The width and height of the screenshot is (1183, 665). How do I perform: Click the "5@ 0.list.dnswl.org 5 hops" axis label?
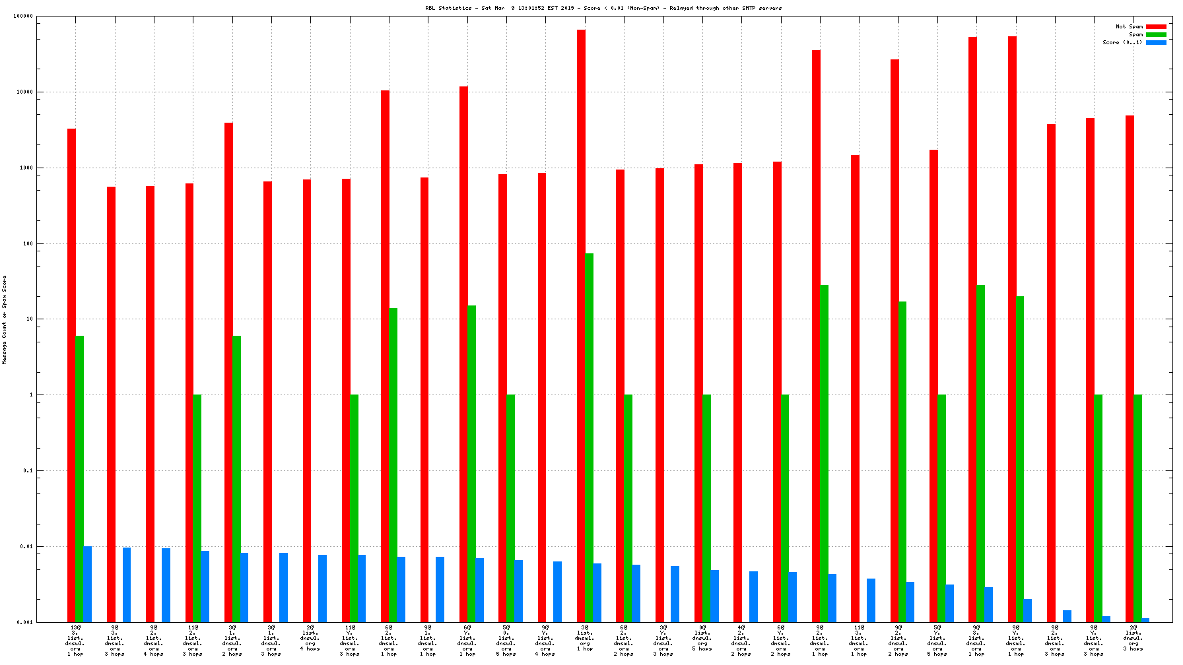(x=506, y=640)
